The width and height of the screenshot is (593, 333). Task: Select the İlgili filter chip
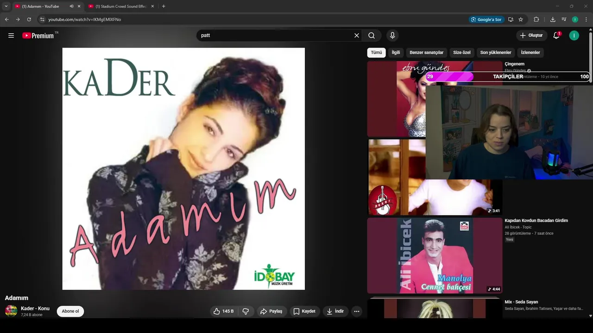(x=396, y=53)
